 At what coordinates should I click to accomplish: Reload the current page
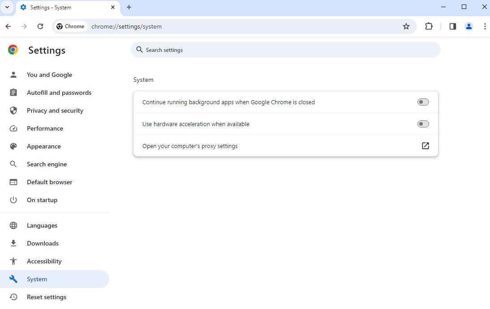[40, 26]
